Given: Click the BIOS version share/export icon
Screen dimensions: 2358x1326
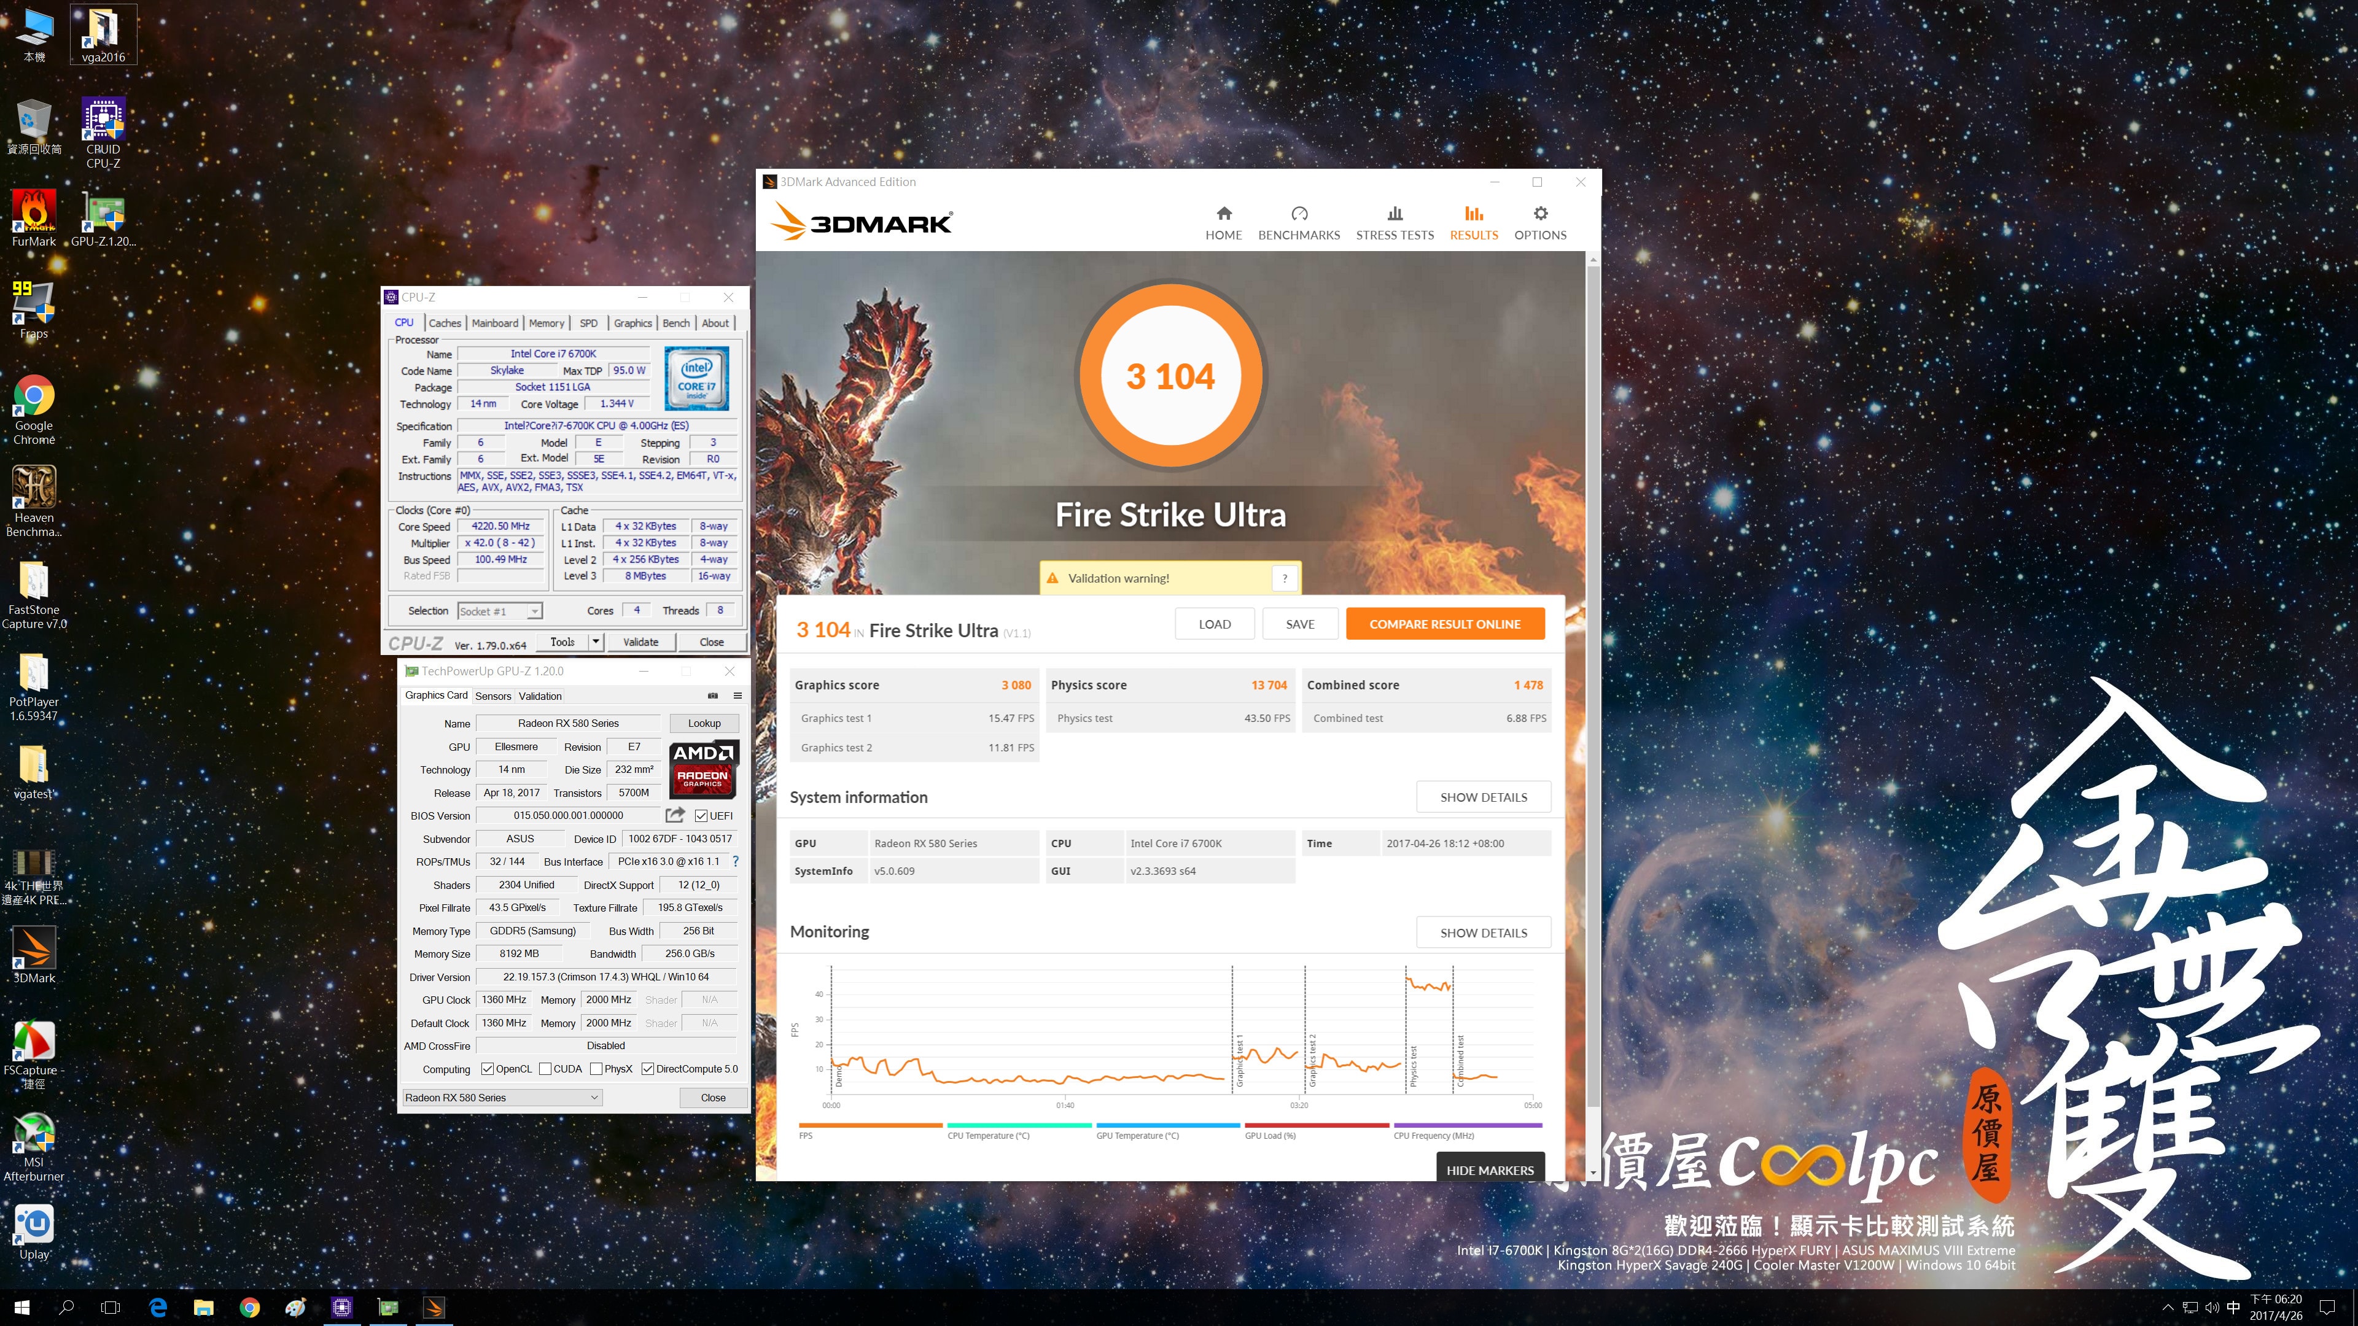Looking at the screenshot, I should coord(675,815).
